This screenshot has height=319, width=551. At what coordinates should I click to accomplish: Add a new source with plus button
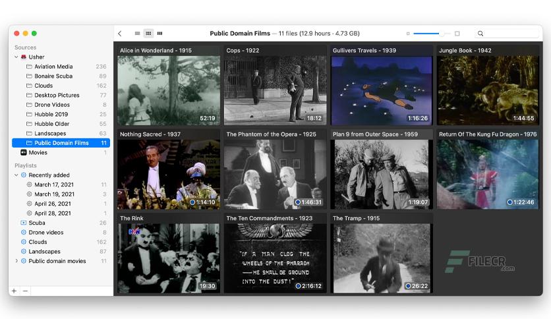point(14,291)
